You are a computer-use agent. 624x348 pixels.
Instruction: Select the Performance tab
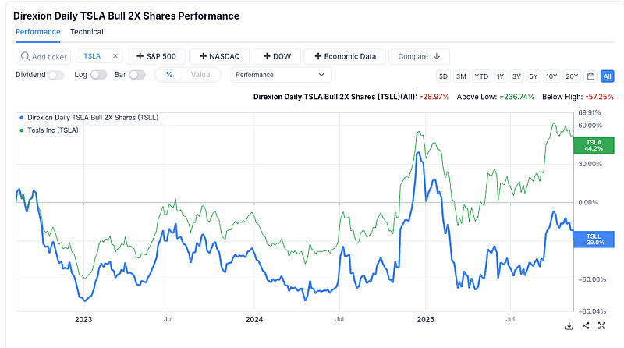(37, 32)
